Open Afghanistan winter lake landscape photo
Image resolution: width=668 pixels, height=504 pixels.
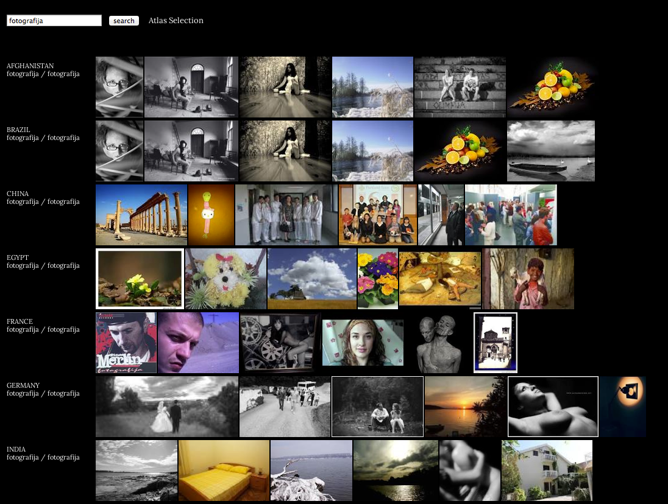[373, 87]
